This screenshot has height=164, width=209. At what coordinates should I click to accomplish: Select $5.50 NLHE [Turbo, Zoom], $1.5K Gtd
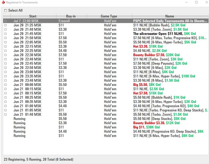click(106, 114)
